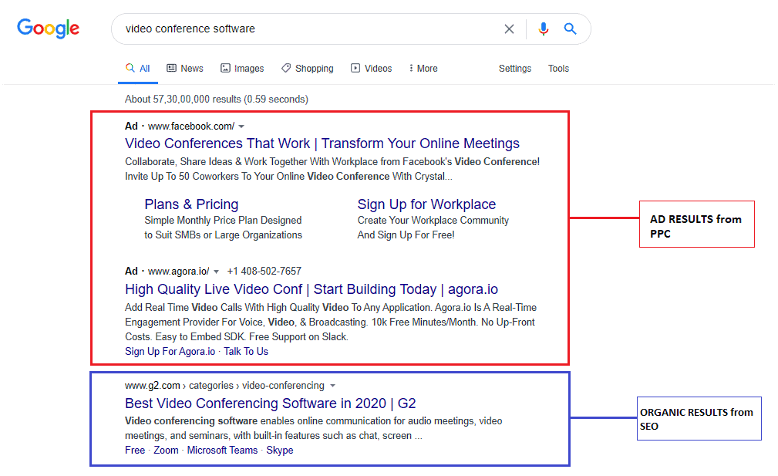Click Sign Up For Agora.io link
Screen dimensions: 778x476
click(x=170, y=352)
